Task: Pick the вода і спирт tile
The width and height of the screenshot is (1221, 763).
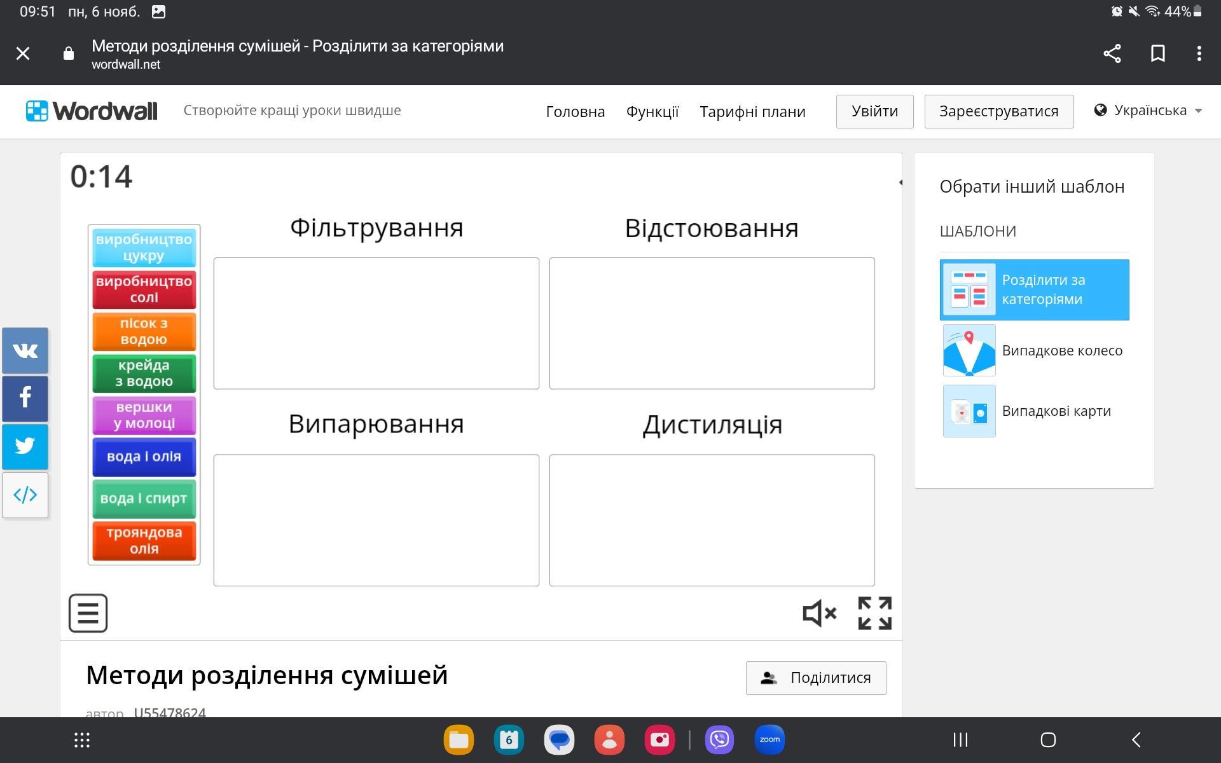Action: tap(144, 499)
